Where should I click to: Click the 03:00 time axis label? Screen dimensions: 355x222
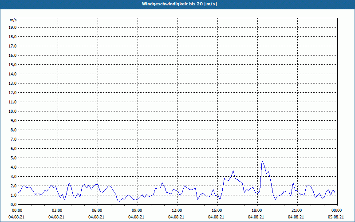pos(58,210)
